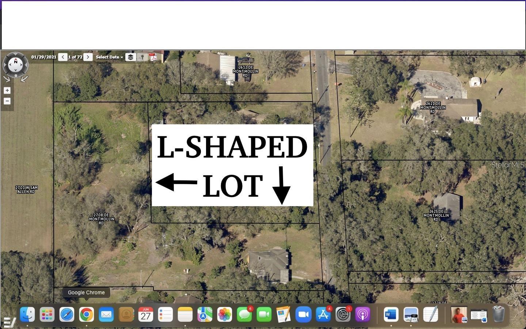Rotate map view clockwise with arrow
This screenshot has width=526, height=329.
pyautogui.click(x=24, y=78)
